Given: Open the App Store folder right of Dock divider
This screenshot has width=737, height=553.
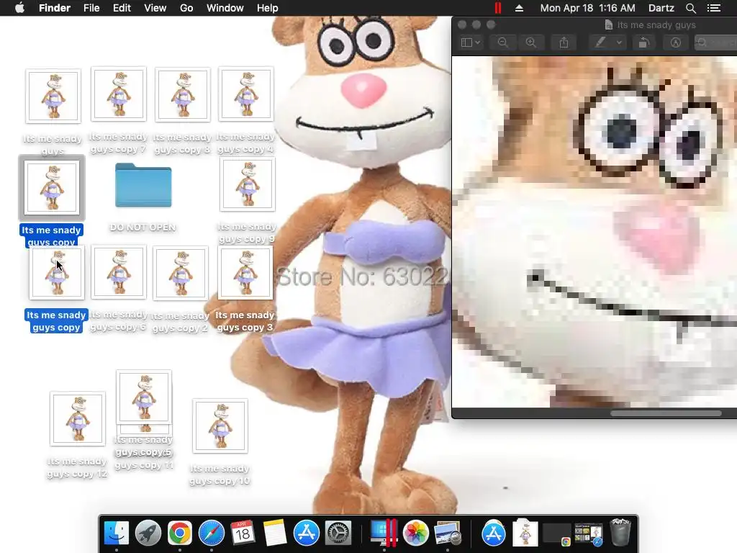Looking at the screenshot, I should click(493, 534).
